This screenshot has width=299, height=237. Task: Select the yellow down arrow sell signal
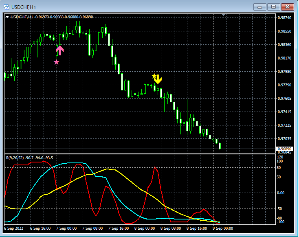coord(158,79)
